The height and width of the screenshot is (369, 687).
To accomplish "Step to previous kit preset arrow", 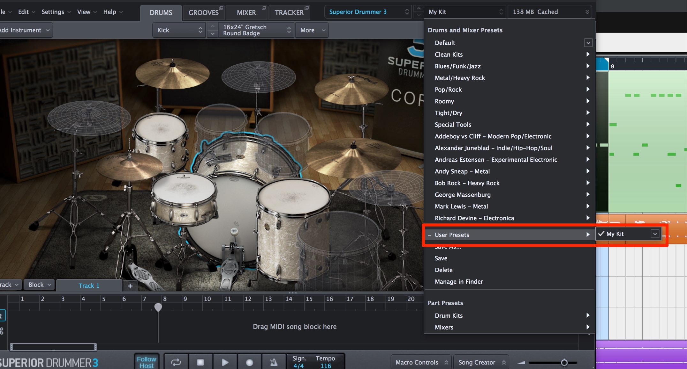I will tap(419, 8).
